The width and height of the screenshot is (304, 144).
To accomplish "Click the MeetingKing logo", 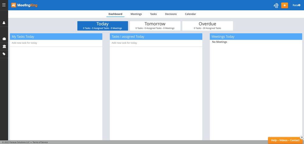I will [25, 5].
